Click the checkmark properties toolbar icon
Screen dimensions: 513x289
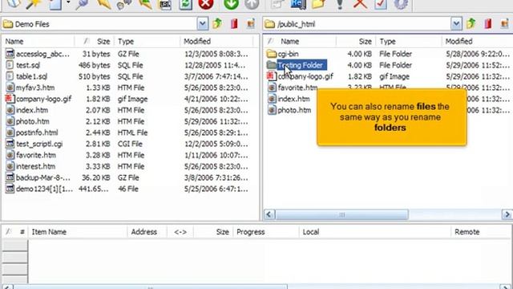[x=381, y=4]
